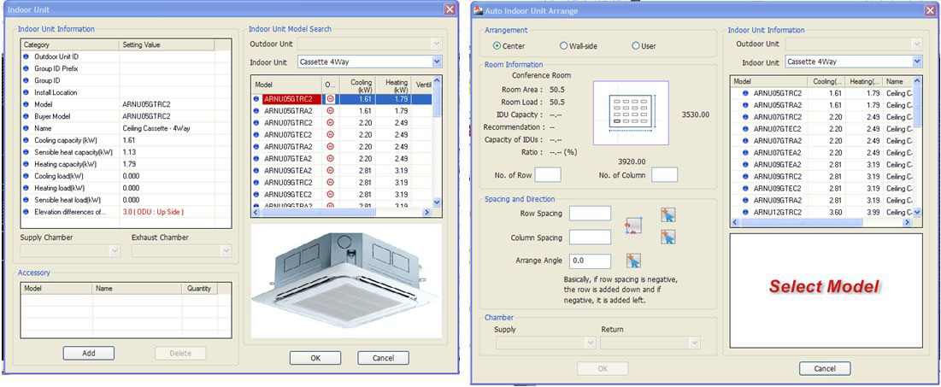Click the pick-point icon next to Arrange Angle

pyautogui.click(x=633, y=261)
